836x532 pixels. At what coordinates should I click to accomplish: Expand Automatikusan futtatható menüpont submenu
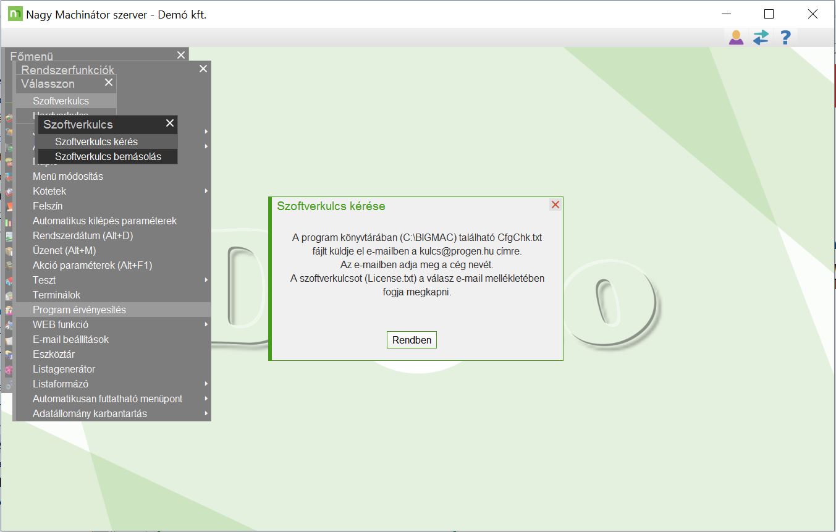(112, 399)
